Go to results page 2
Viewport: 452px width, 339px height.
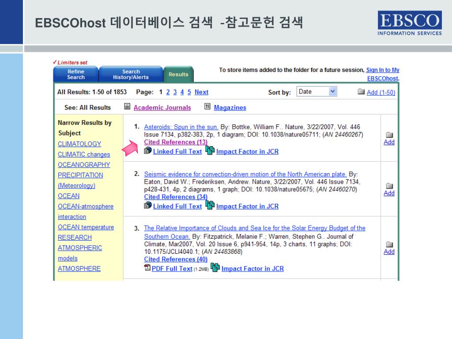point(168,92)
